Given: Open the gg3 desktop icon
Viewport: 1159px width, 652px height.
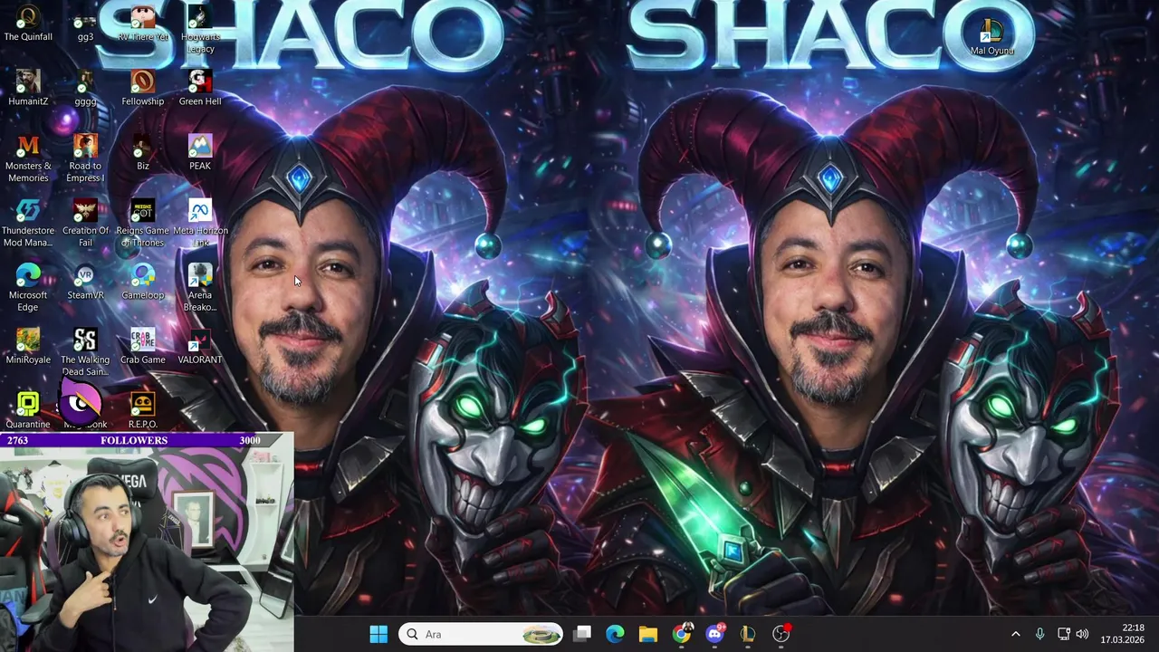Looking at the screenshot, I should (x=85, y=24).
